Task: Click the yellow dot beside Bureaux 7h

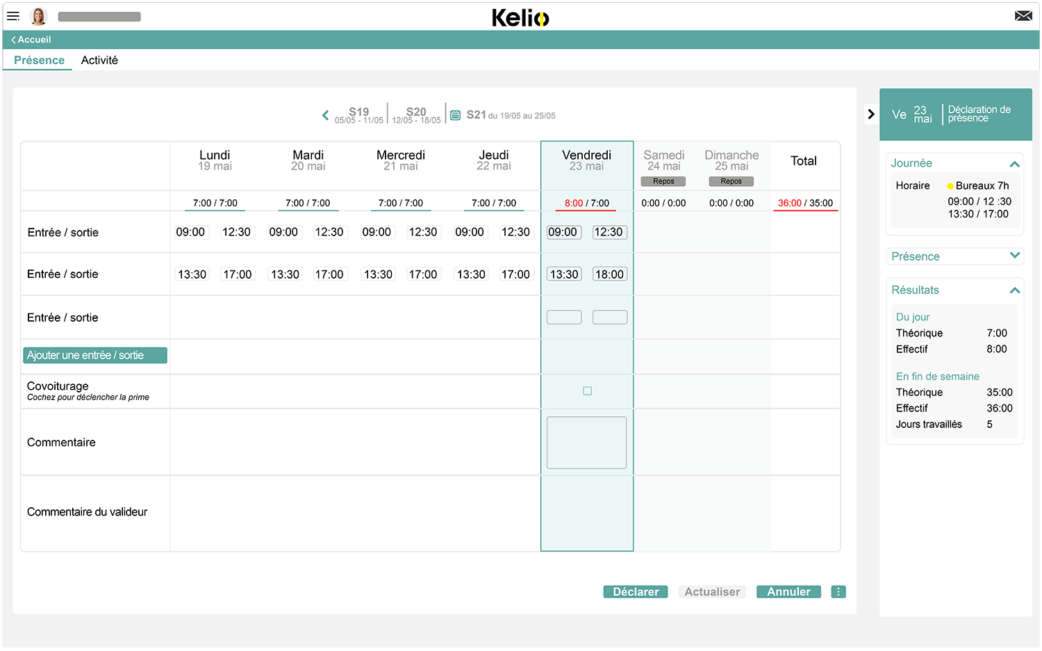Action: point(952,186)
